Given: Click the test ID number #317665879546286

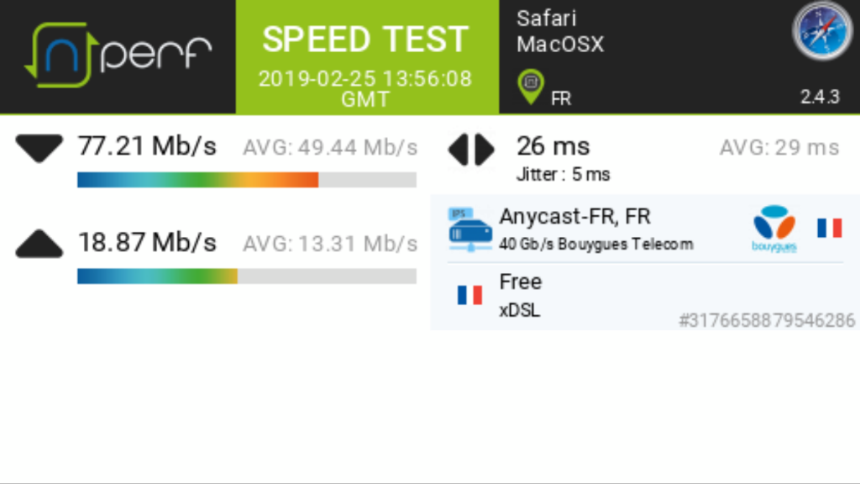Looking at the screenshot, I should point(766,320).
